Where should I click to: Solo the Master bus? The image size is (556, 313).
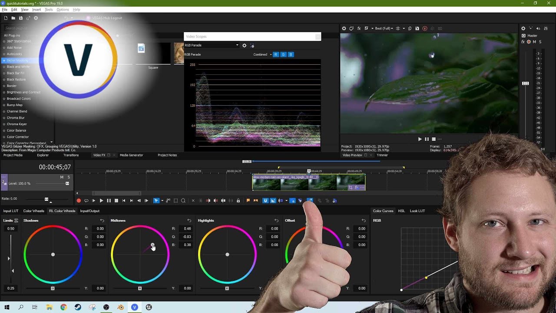tap(540, 42)
